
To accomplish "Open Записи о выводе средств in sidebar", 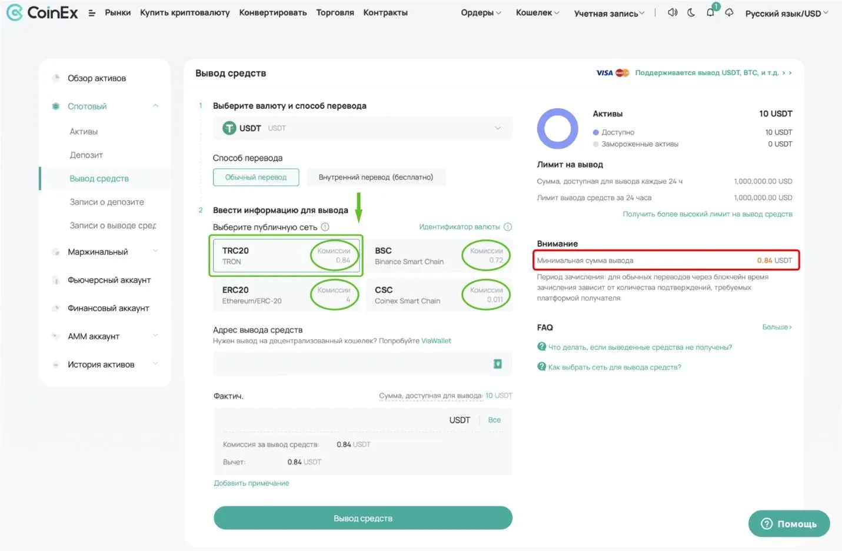I will click(x=113, y=226).
